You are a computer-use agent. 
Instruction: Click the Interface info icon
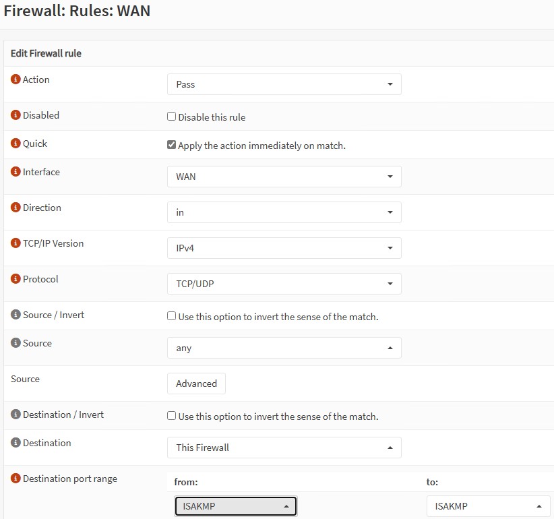coord(16,172)
